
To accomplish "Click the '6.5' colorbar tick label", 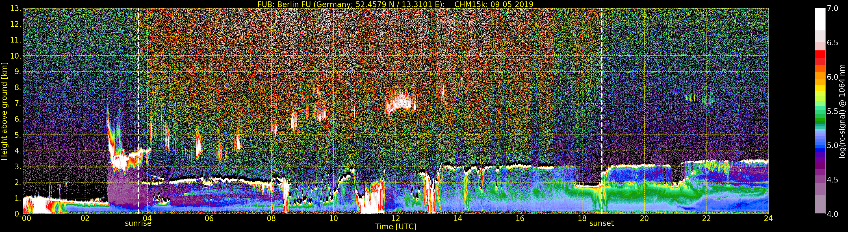I will pos(832,43).
